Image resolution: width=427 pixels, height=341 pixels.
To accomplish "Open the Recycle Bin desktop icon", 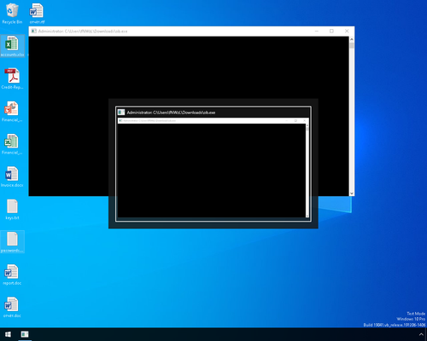I will coord(12,14).
